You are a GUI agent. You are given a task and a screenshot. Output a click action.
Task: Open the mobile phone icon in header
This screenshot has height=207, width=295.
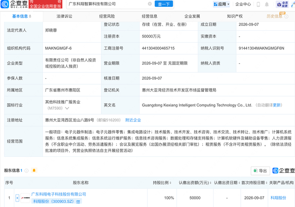258,4
